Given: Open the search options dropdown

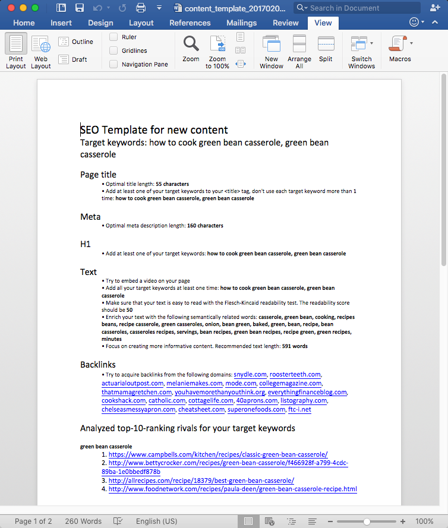Looking at the screenshot, I should click(302, 8).
